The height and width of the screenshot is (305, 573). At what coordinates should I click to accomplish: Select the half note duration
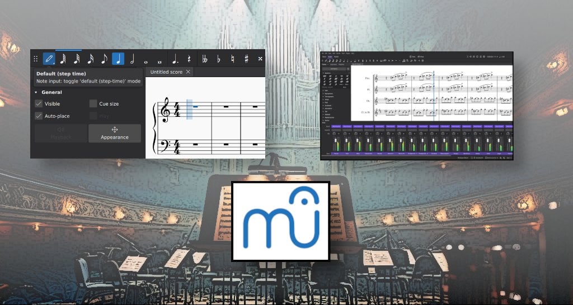[132, 59]
